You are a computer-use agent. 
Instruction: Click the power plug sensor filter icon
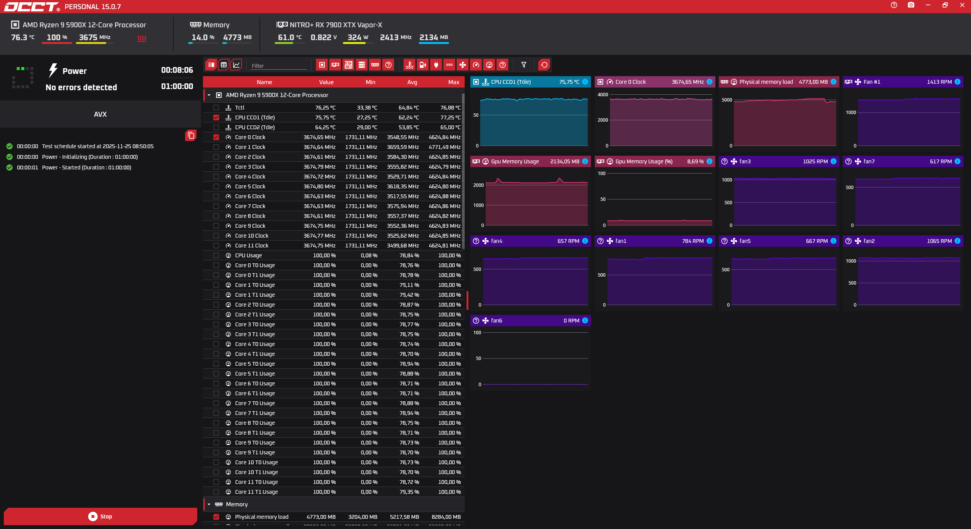tap(436, 65)
